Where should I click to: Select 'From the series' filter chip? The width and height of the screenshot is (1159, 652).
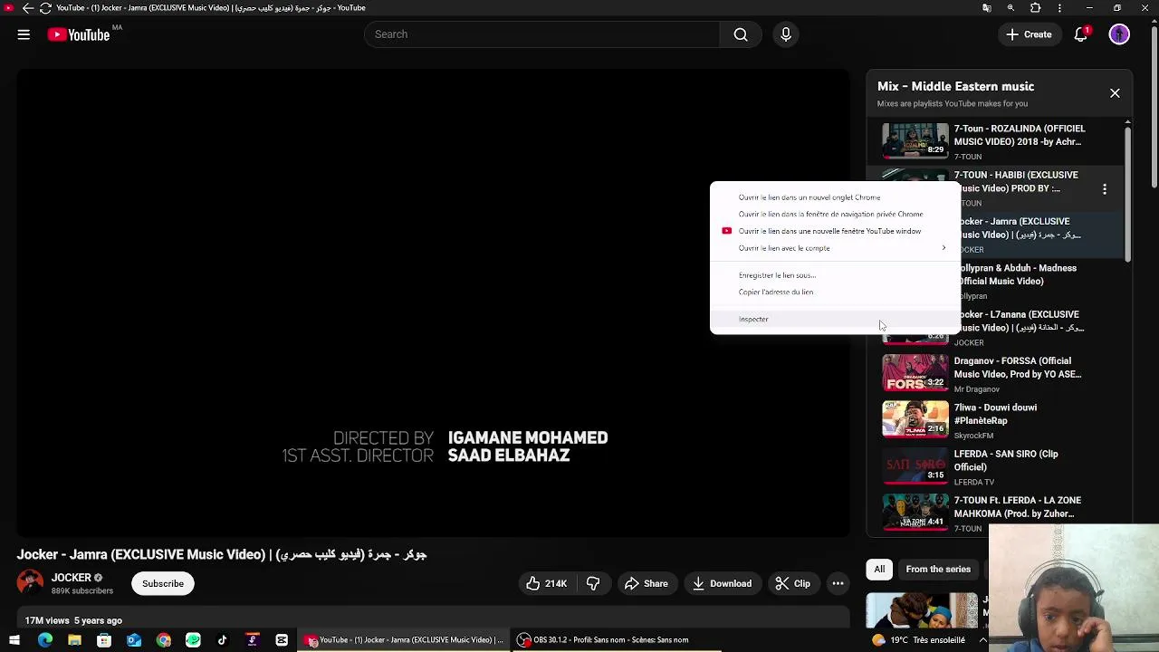(x=938, y=570)
